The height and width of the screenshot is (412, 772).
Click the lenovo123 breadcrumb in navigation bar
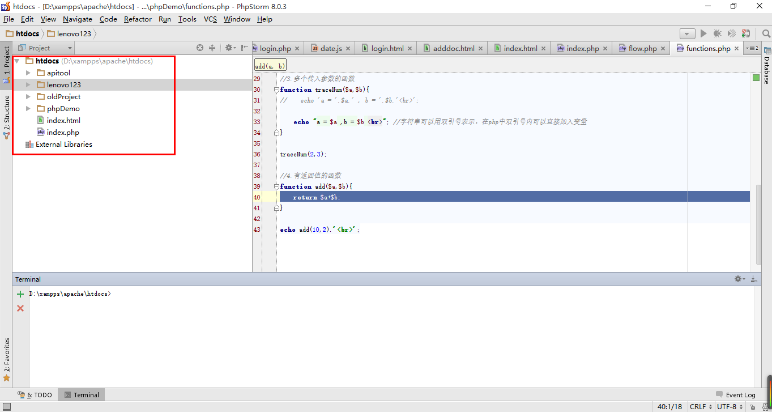[69, 33]
